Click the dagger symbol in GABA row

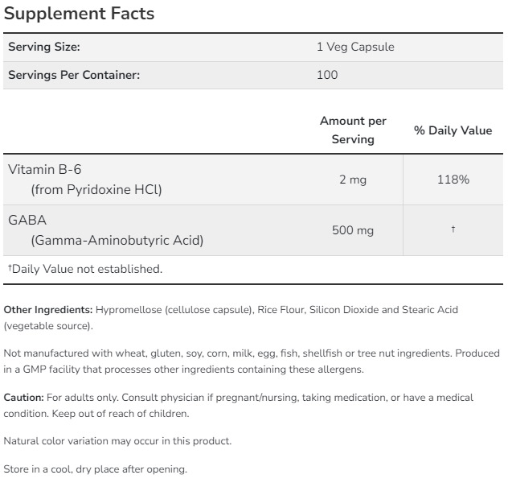click(x=453, y=229)
